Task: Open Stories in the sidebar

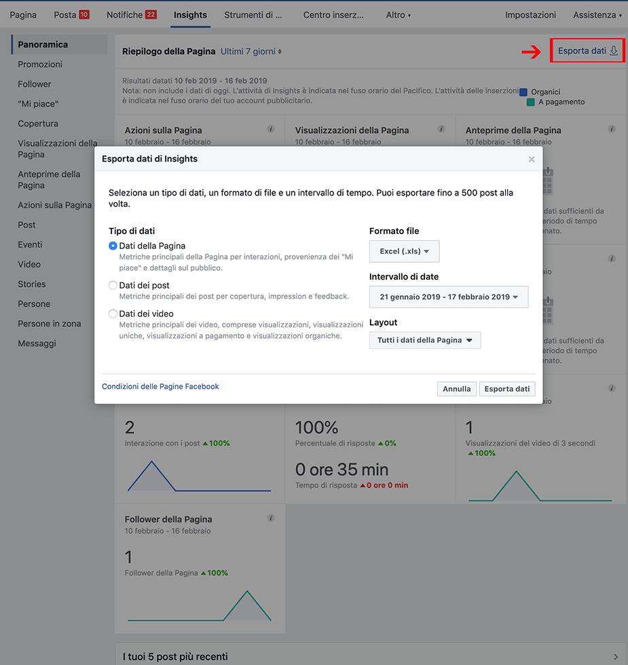Action: click(32, 284)
